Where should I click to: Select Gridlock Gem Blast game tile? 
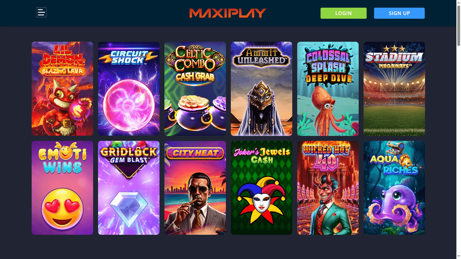[129, 188]
